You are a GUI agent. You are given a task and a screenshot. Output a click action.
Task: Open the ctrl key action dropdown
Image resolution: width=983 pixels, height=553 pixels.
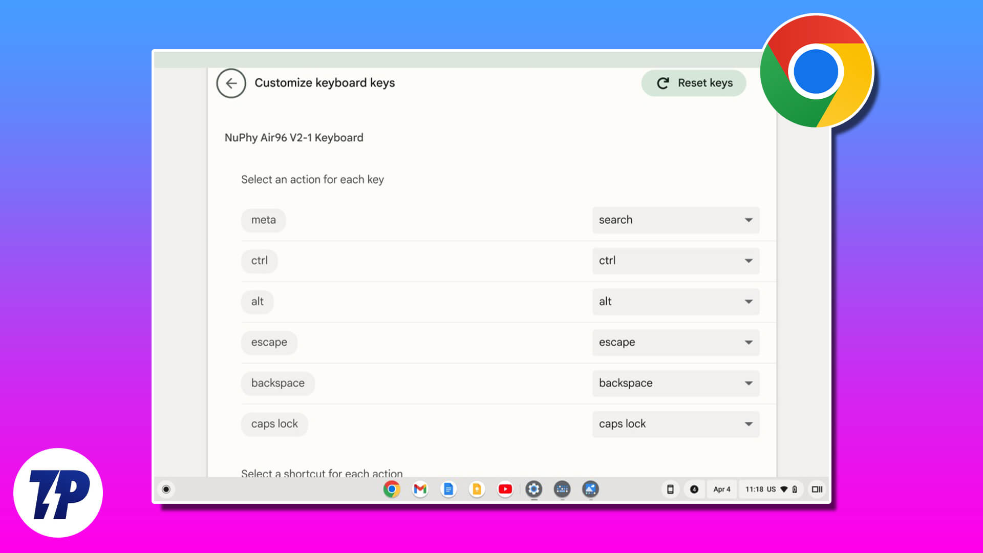point(676,261)
